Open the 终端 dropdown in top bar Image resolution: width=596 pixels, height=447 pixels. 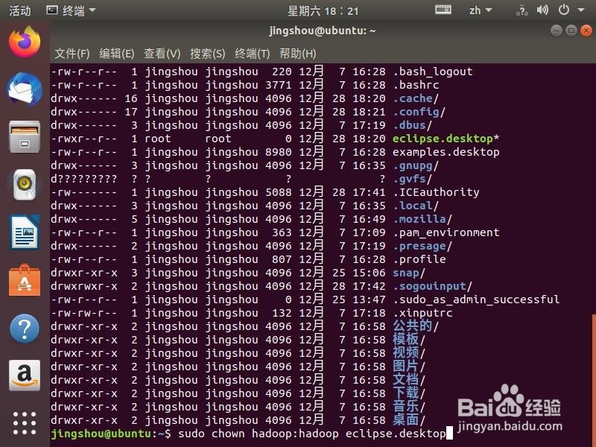click(71, 10)
